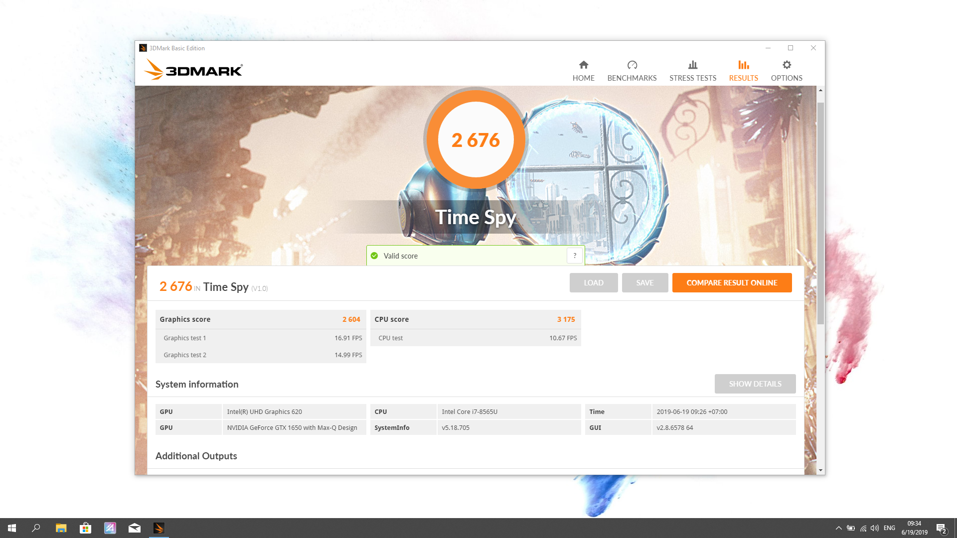Click the vertical scrollbar thumb

tap(820, 213)
